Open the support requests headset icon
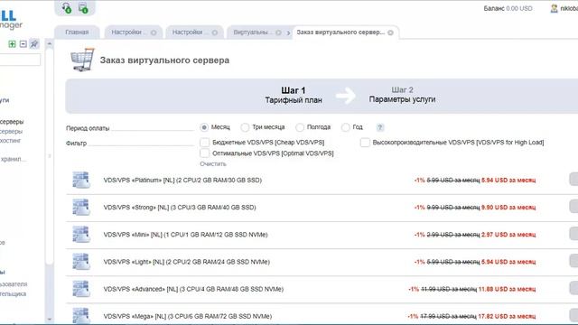Image resolution: width=578 pixels, height=325 pixels. 67,8
